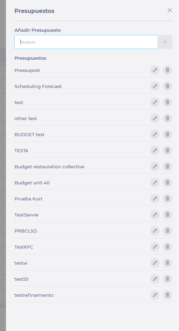179x331 pixels.
Task: Edit the Prueba Kurt budget
Action: click(155, 198)
